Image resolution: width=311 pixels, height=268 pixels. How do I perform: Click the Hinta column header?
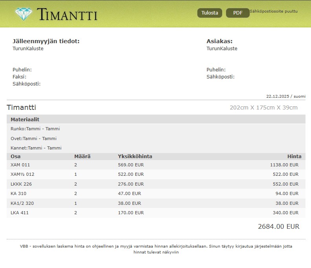294,157
